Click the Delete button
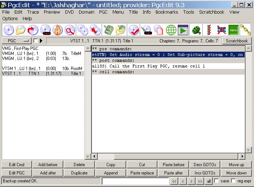Screen dimensions: 254x187 click(79, 165)
